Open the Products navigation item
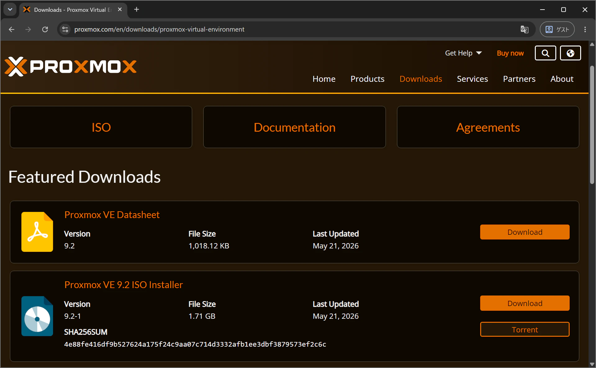The width and height of the screenshot is (596, 368). (367, 79)
